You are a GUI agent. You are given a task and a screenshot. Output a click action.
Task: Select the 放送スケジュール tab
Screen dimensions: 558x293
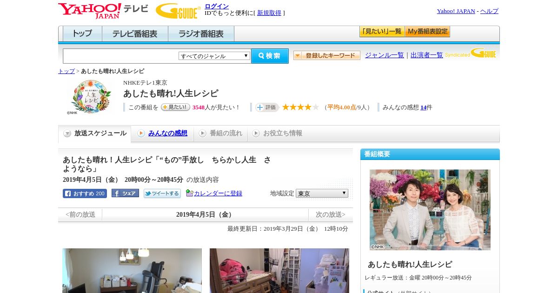coord(95,133)
